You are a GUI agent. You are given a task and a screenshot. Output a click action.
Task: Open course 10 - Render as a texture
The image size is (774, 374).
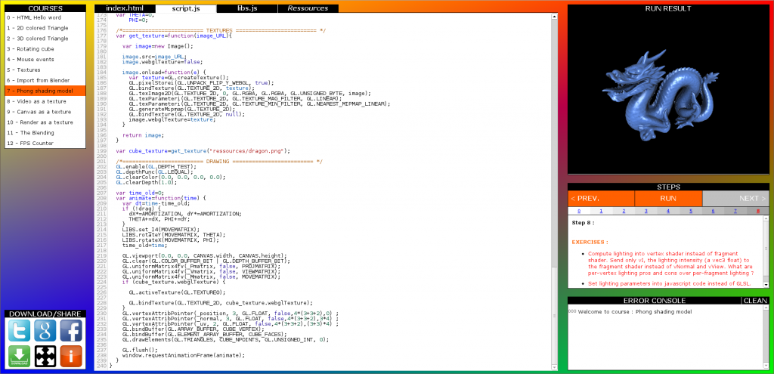[45, 122]
